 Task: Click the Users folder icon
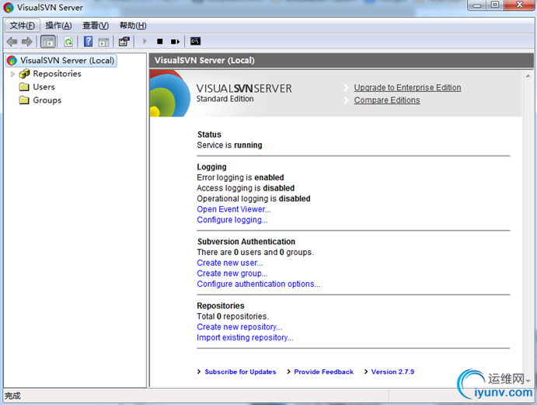tap(24, 87)
